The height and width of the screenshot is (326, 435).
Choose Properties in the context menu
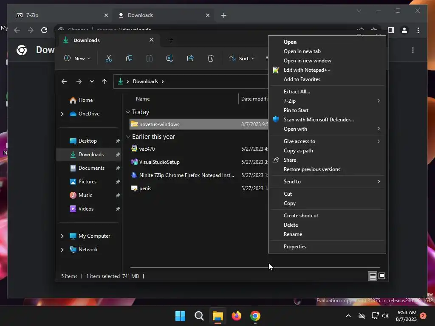click(x=327, y=247)
